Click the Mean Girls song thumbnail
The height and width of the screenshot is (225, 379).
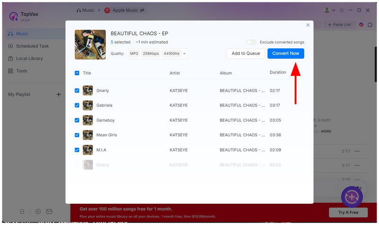88,135
